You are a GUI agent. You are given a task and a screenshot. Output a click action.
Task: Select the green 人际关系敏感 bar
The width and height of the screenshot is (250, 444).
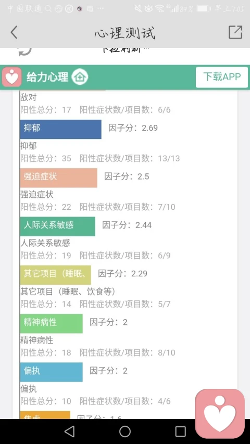[57, 226]
